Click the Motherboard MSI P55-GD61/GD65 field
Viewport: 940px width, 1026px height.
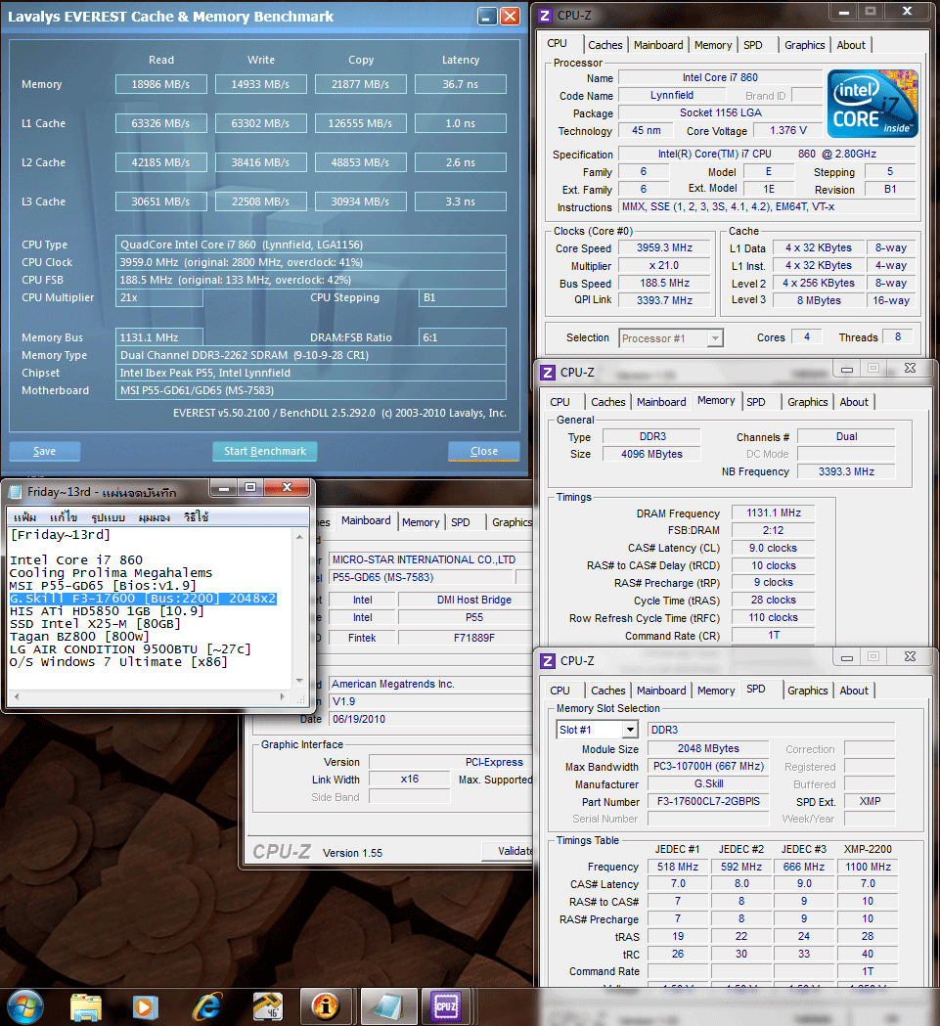(311, 390)
